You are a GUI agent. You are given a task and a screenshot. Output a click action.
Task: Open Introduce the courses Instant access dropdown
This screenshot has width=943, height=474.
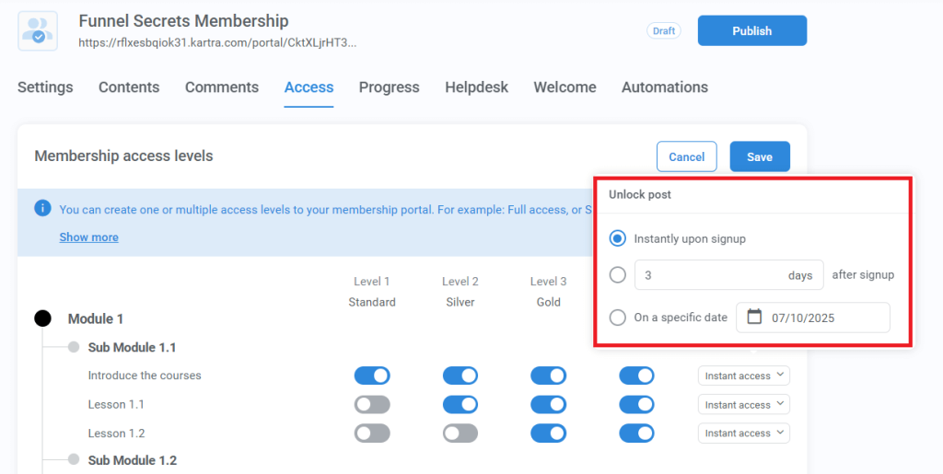[743, 376]
